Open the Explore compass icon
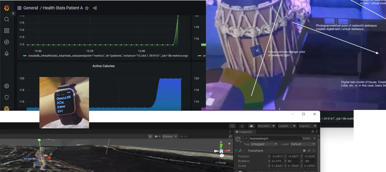Screen dimensions: 386x172 point(7,42)
